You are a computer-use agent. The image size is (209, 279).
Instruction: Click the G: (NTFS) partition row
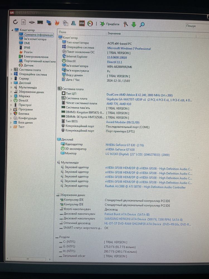(97, 247)
